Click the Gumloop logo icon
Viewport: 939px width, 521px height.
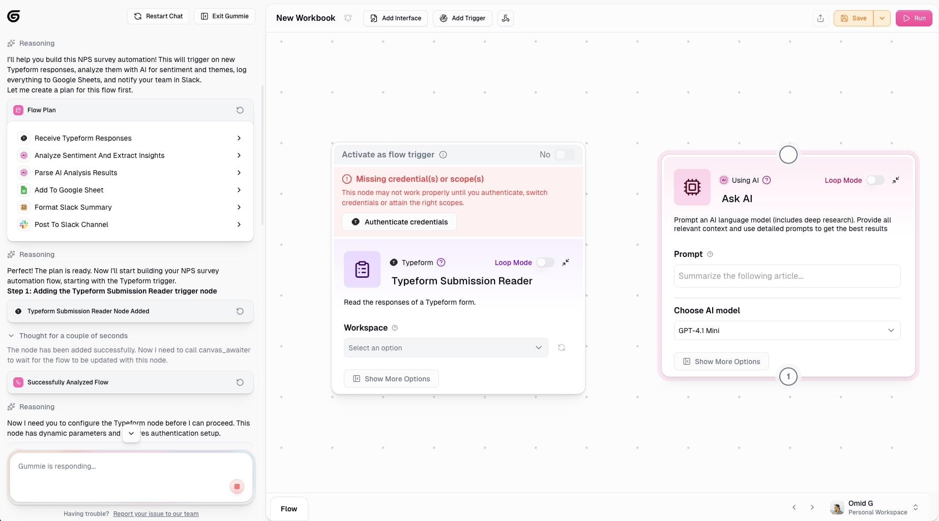tap(14, 16)
